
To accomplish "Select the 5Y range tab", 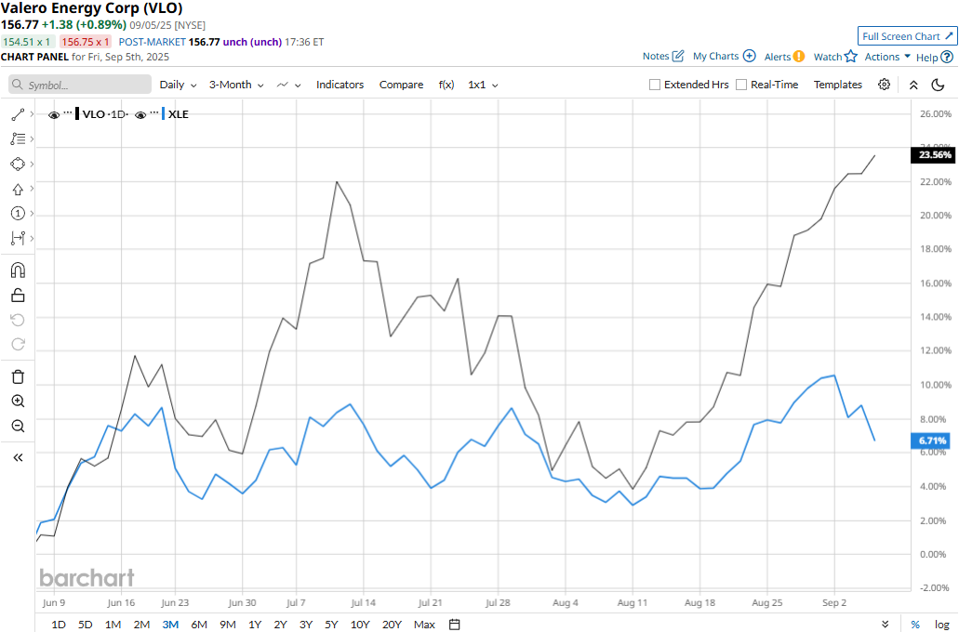I will pyautogui.click(x=331, y=624).
